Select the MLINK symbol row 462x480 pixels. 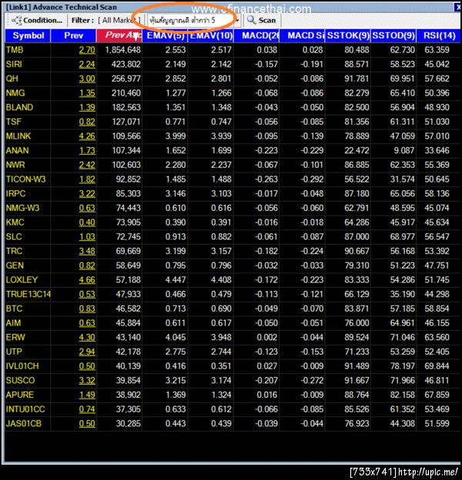coord(233,136)
